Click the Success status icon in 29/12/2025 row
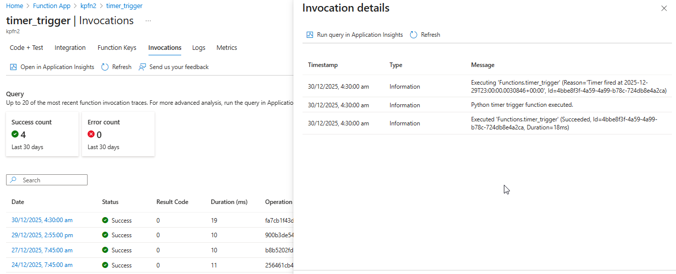The width and height of the screenshot is (676, 274). pyautogui.click(x=105, y=235)
